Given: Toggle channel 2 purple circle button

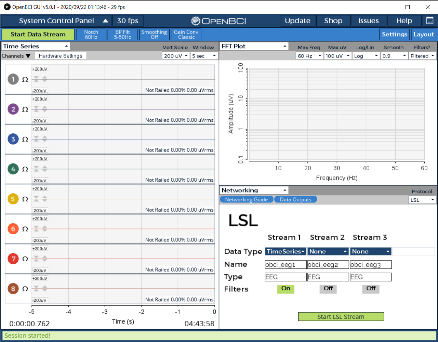Looking at the screenshot, I should click(x=13, y=109).
